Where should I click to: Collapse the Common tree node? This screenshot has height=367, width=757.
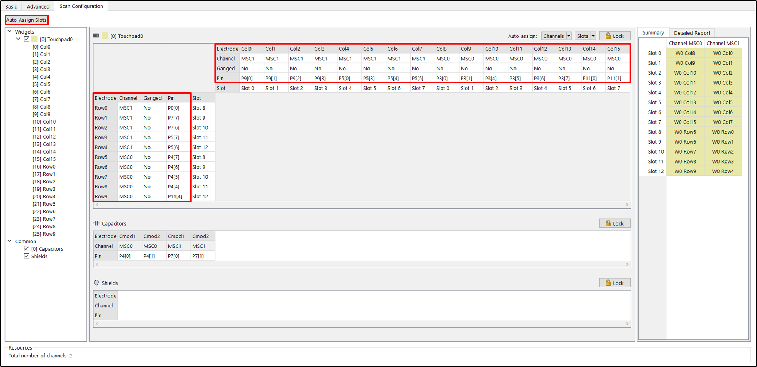(10, 241)
